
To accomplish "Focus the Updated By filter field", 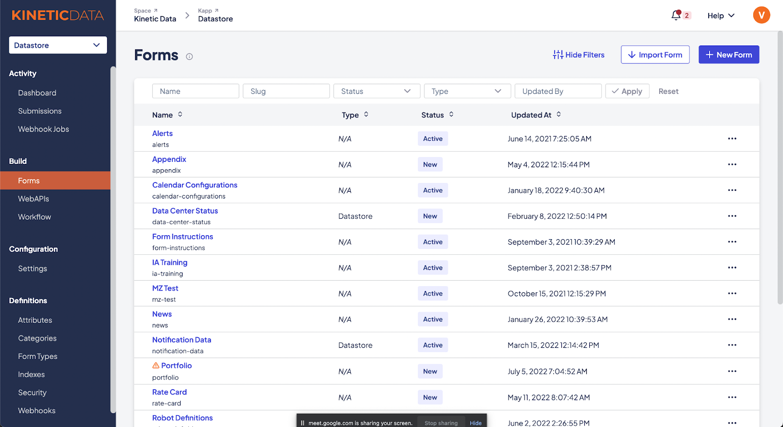I will (x=558, y=91).
